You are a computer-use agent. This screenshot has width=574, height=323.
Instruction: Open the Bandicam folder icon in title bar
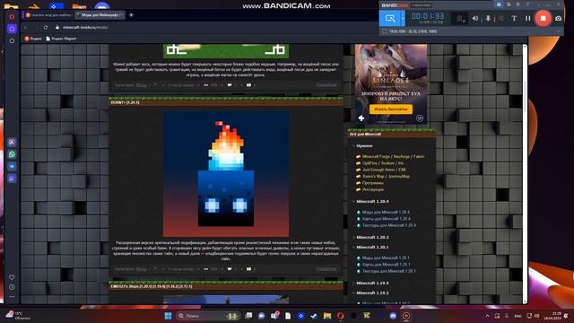pyautogui.click(x=509, y=4)
